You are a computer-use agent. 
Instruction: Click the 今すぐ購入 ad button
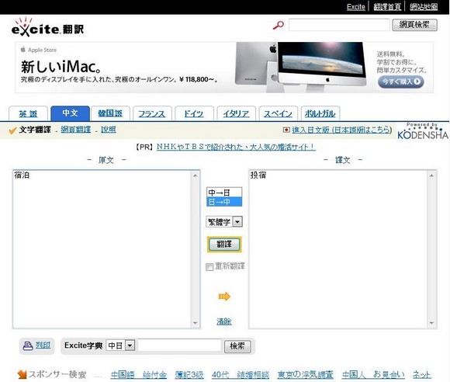(x=401, y=82)
